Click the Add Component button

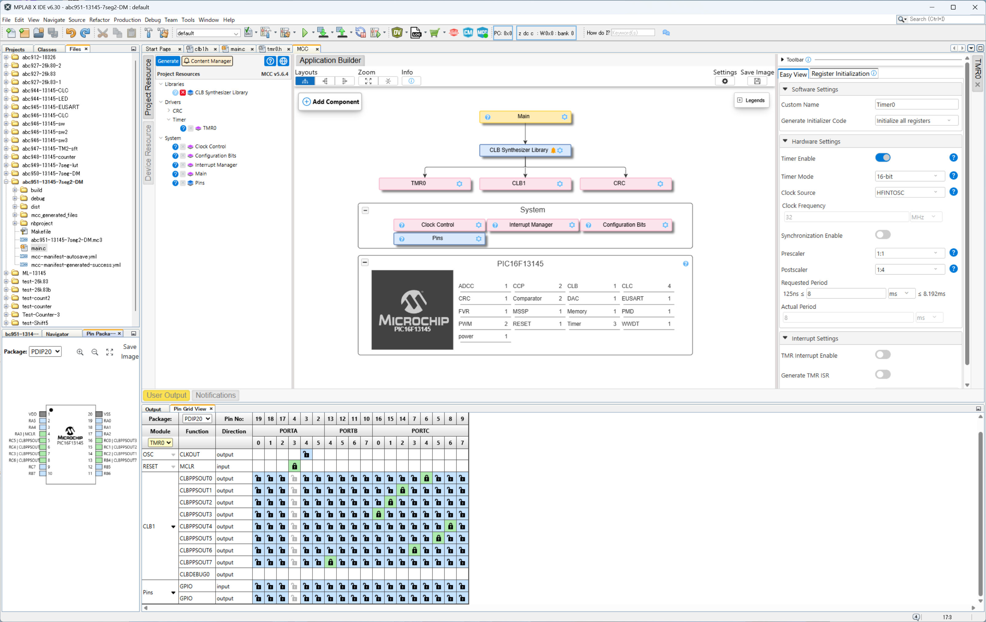tap(330, 101)
